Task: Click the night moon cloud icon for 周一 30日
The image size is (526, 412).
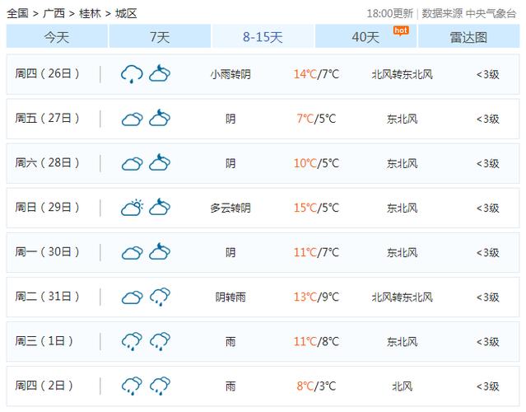Action: (160, 251)
